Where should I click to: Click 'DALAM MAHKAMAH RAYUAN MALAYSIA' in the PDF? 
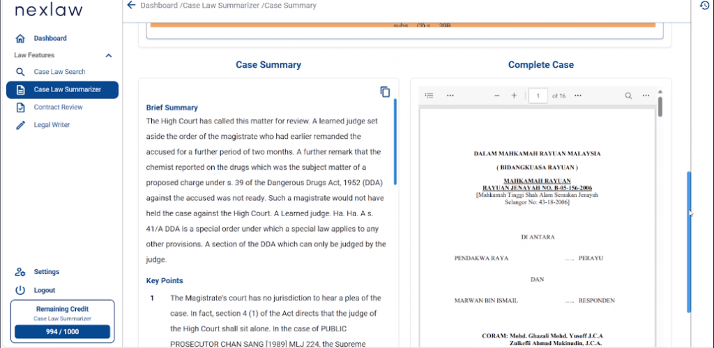[538, 153]
